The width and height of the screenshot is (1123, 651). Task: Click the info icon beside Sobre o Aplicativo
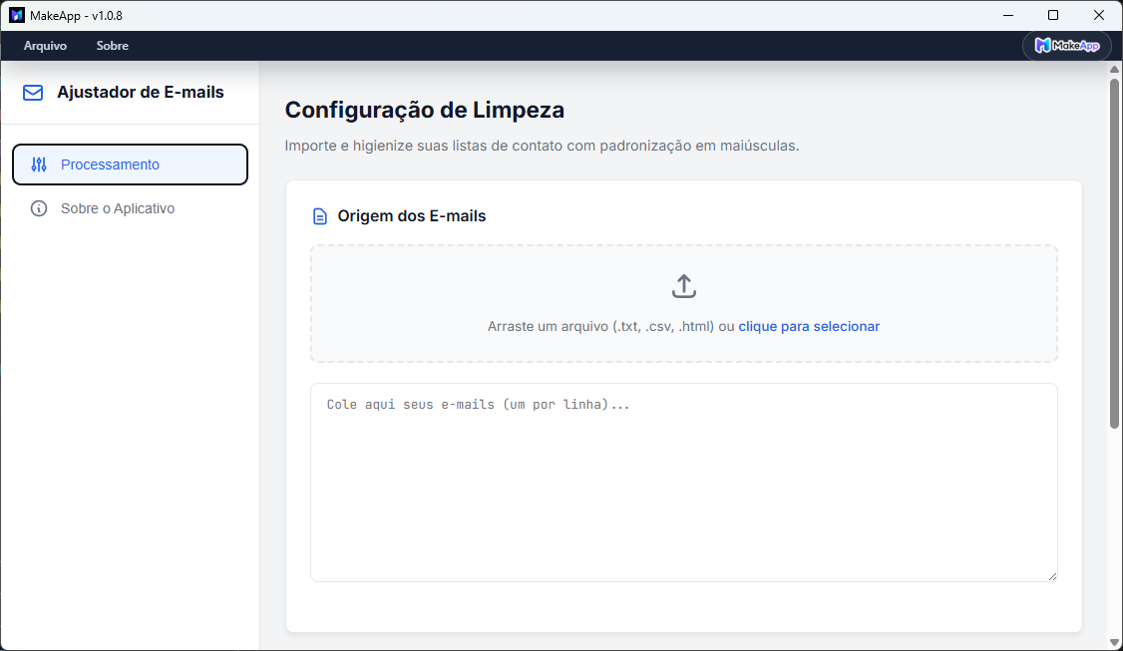pyautogui.click(x=39, y=208)
